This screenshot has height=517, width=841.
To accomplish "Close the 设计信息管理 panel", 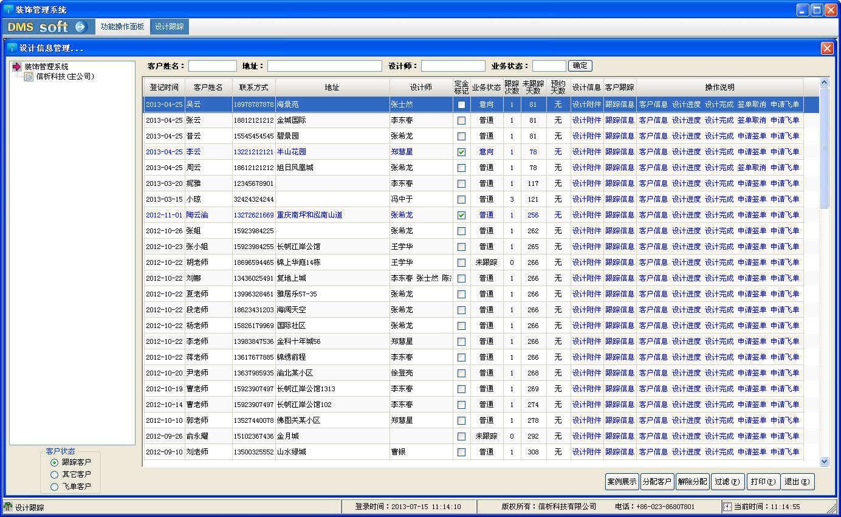I will pos(826,48).
